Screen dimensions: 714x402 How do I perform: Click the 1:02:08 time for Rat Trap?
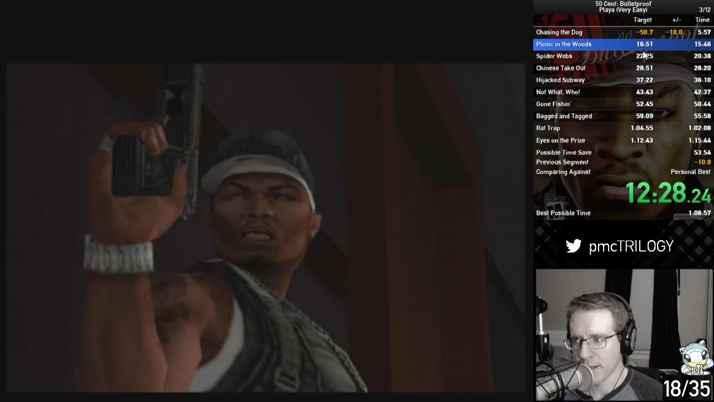point(699,128)
